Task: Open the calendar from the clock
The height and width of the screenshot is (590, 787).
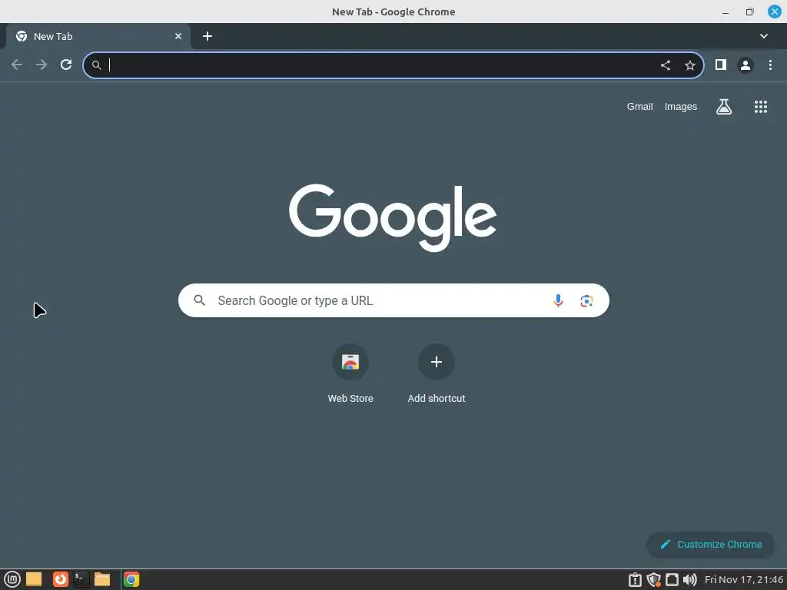Action: (x=744, y=580)
